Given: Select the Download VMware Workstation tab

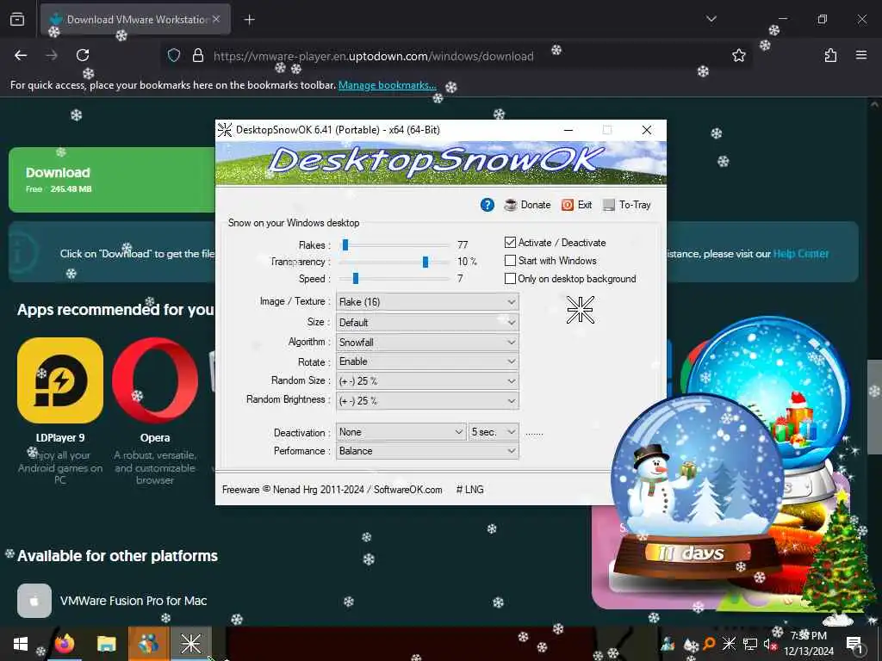Looking at the screenshot, I should (x=135, y=19).
